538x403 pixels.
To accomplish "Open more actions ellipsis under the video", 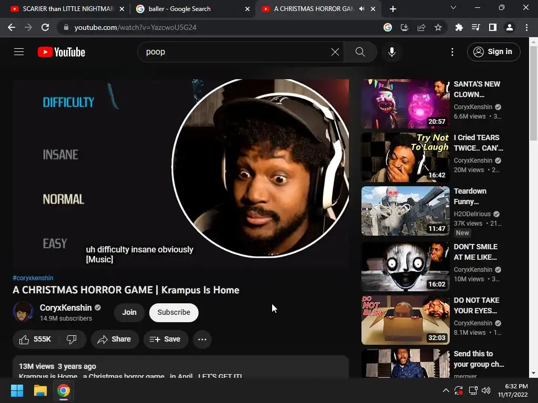I will (x=202, y=340).
